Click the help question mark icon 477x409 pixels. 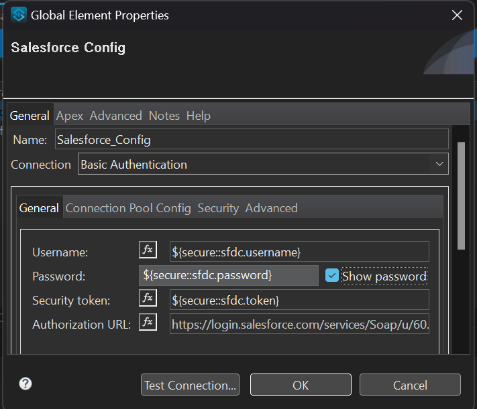pos(25,384)
